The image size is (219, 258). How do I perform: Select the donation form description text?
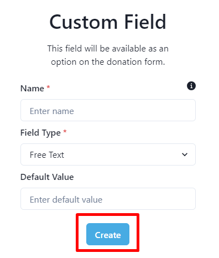(108, 55)
